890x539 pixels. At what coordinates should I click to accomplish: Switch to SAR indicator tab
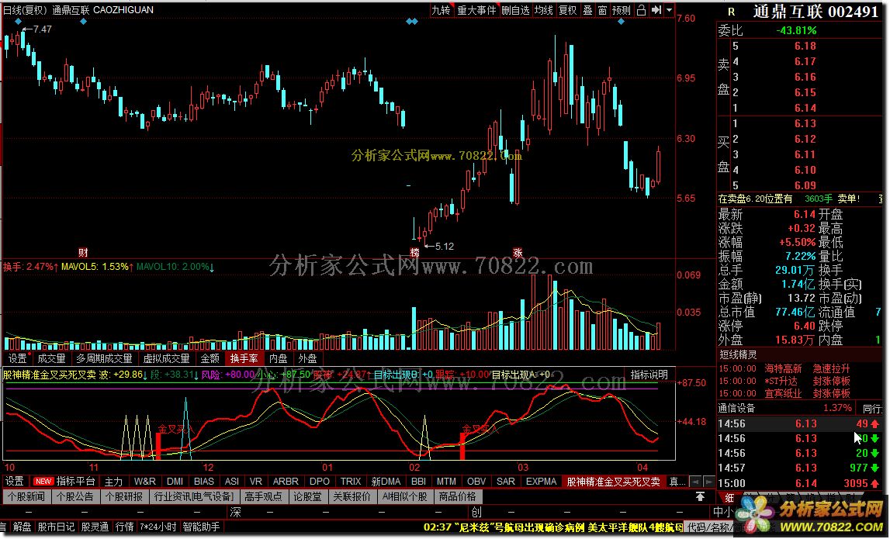pyautogui.click(x=506, y=481)
